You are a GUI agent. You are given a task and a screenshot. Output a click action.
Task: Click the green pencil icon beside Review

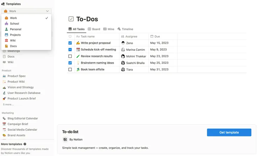pyautogui.click(x=78, y=56)
